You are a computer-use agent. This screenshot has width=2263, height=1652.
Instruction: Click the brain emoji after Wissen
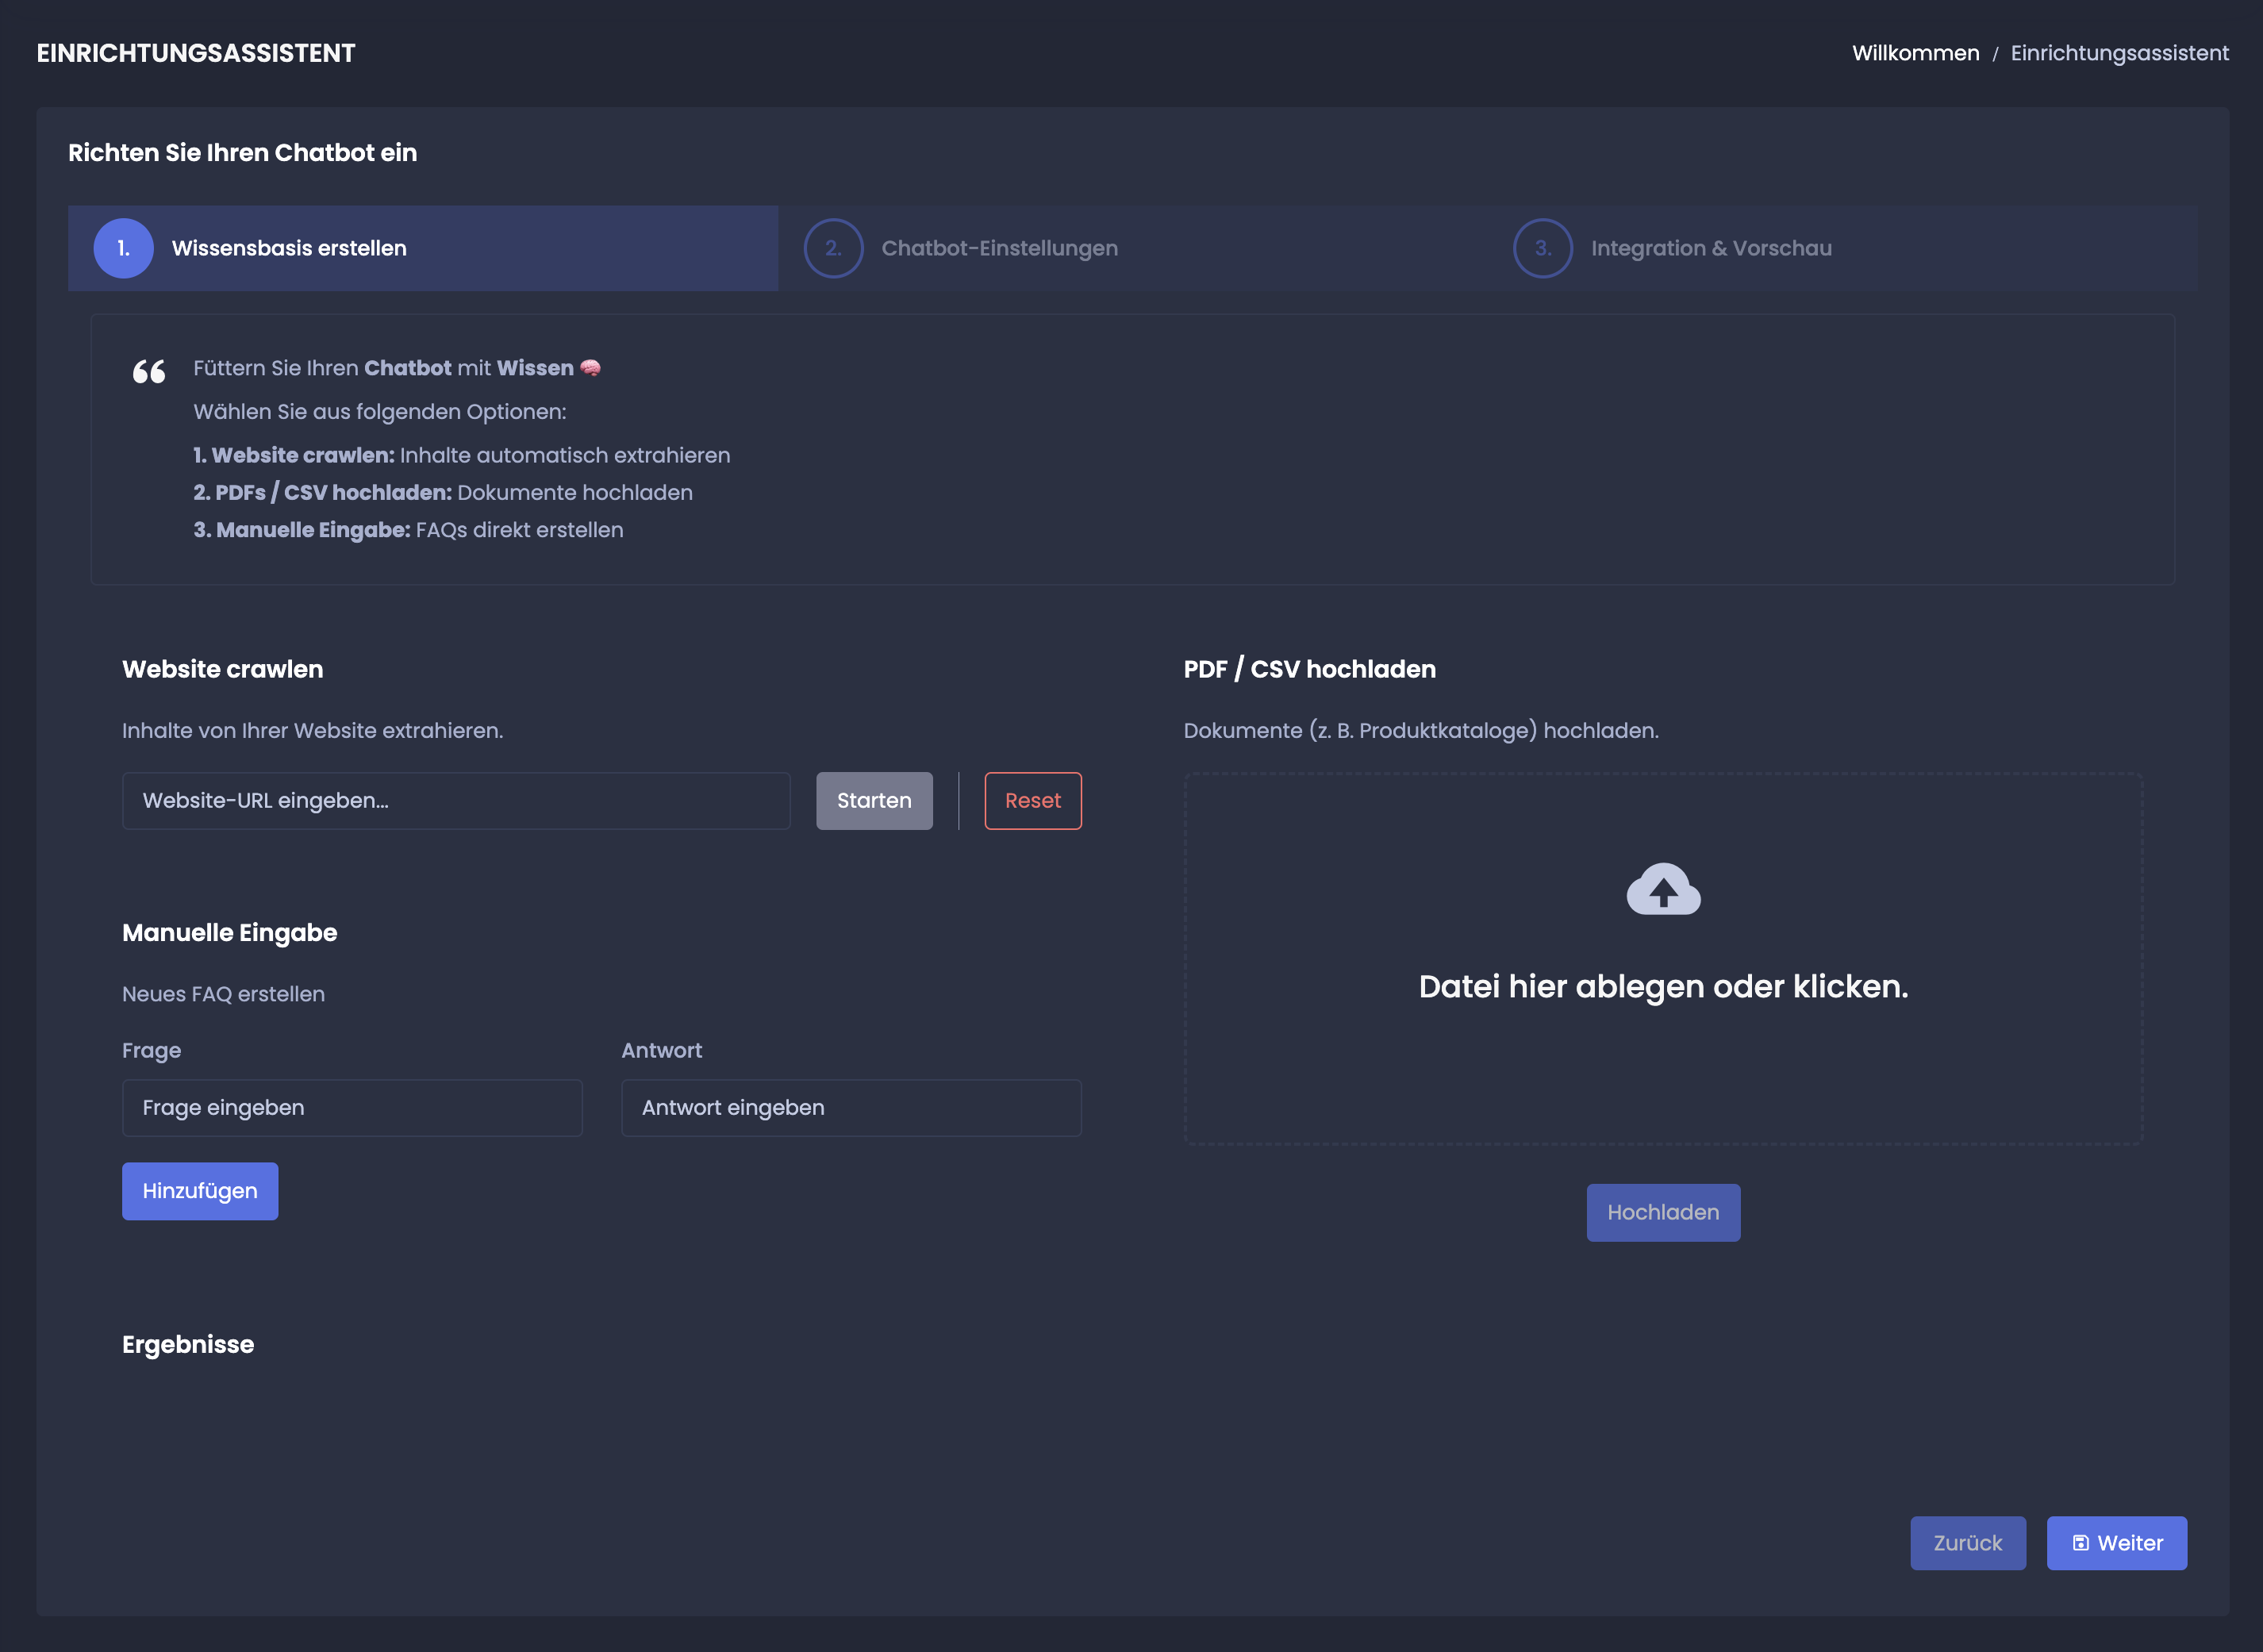pyautogui.click(x=590, y=368)
